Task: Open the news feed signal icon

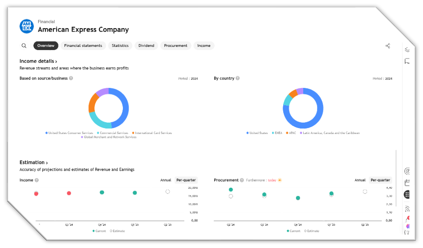Action: point(407,209)
